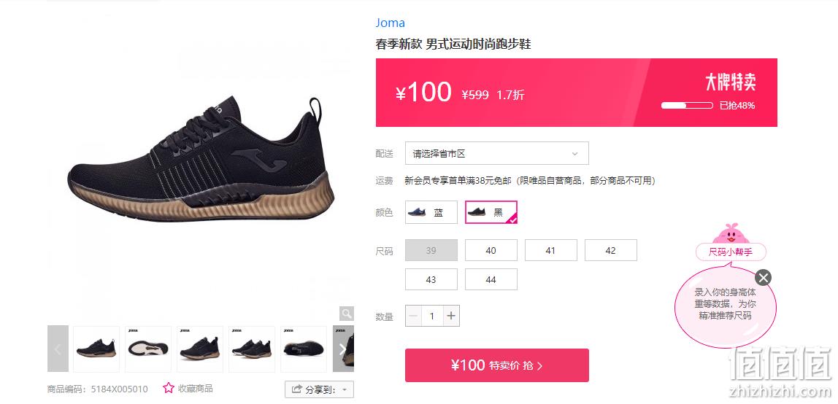Open the Joma brand link
Viewport: 838px width, 404px height.
[390, 23]
